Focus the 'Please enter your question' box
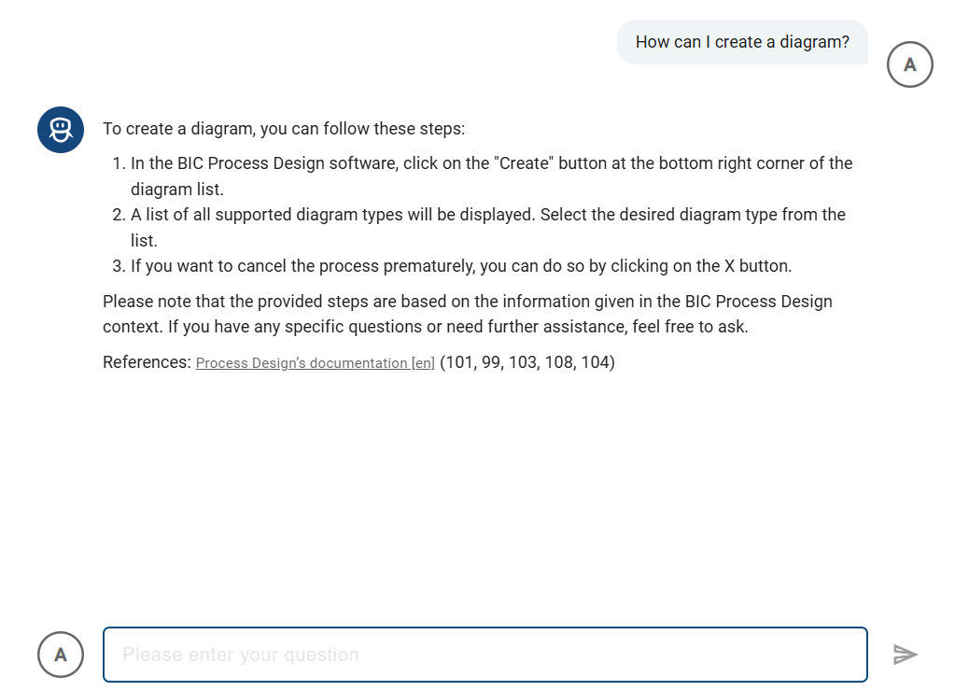The image size is (969, 691). click(484, 655)
